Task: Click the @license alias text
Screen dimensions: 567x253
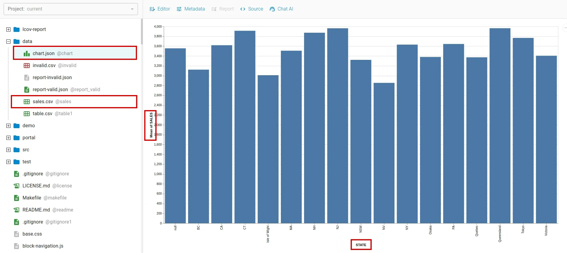Action: (x=62, y=186)
